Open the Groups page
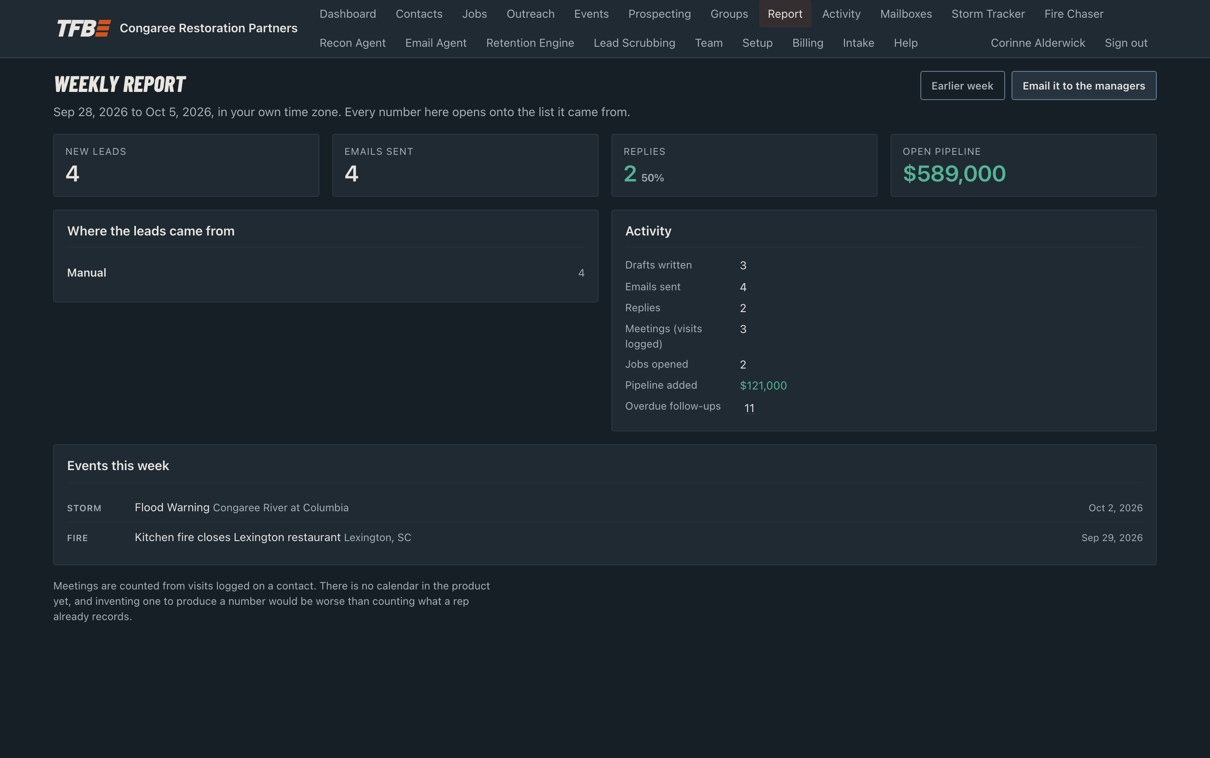This screenshot has width=1210, height=758. tap(729, 14)
